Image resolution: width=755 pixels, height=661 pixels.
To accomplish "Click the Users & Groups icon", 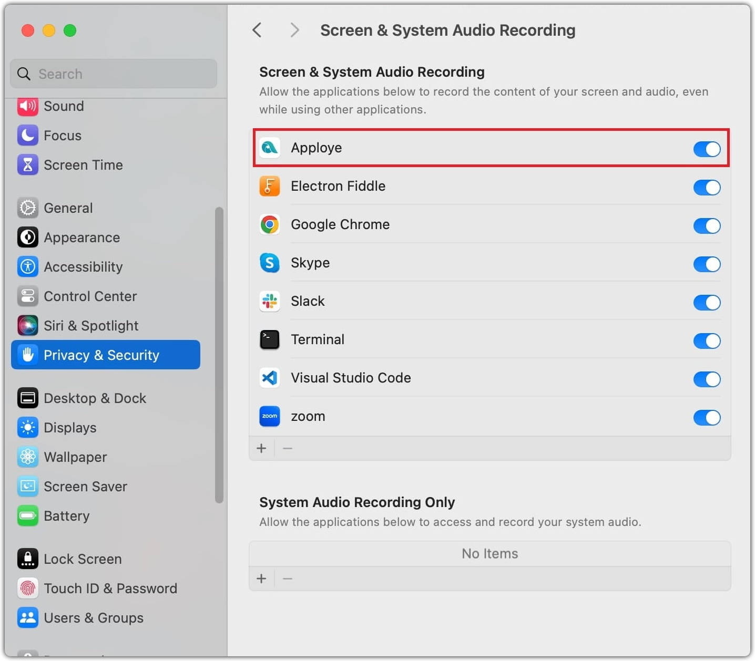I will (28, 618).
